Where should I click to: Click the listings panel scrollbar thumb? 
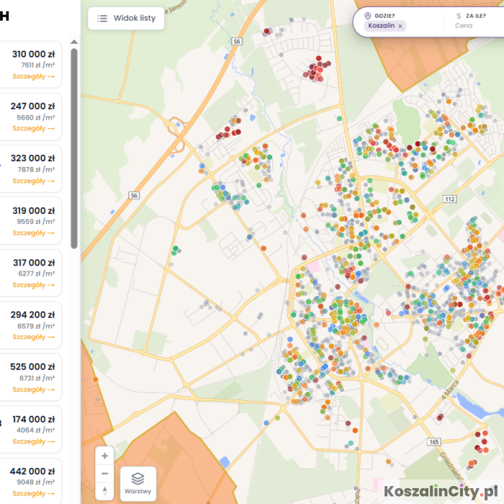point(73,148)
